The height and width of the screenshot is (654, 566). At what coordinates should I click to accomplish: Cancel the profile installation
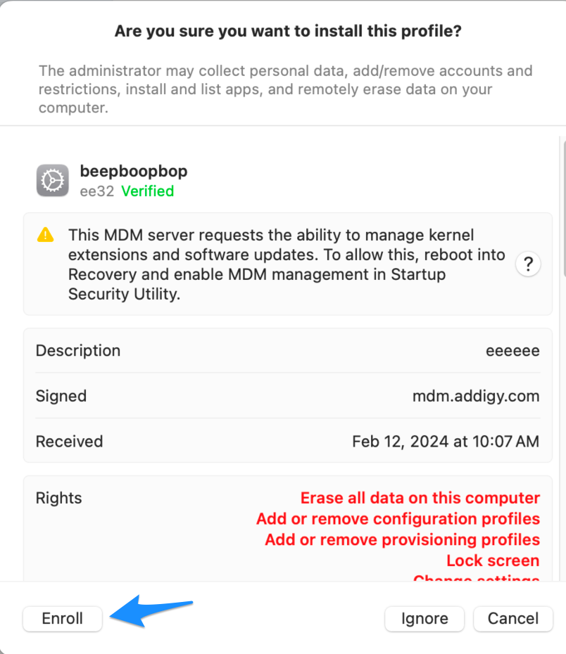click(512, 619)
